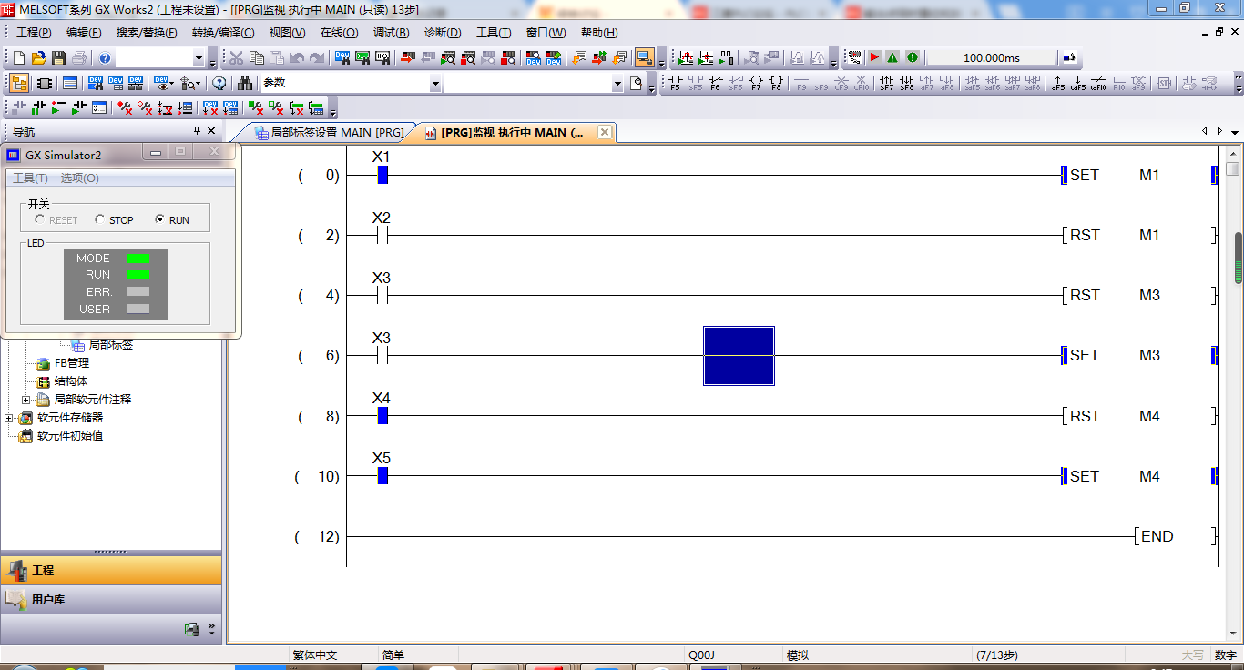This screenshot has height=670, width=1244.
Task: Insert rising pulse contact sF7 icon
Action: pos(886,84)
